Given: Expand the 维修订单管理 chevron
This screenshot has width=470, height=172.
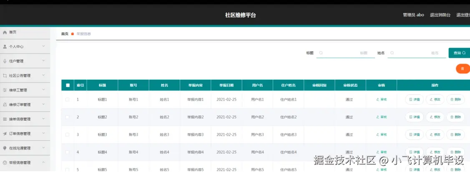Looking at the screenshot, I should coord(43,104).
